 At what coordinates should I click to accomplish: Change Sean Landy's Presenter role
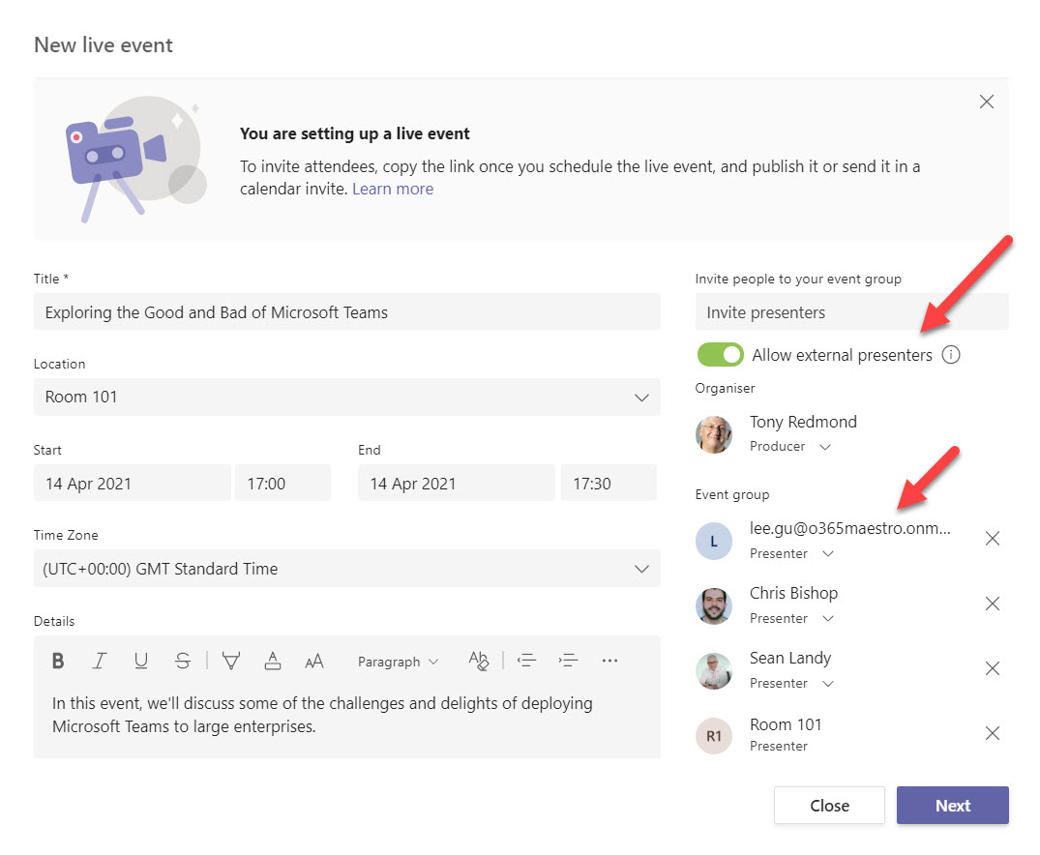[x=791, y=684]
